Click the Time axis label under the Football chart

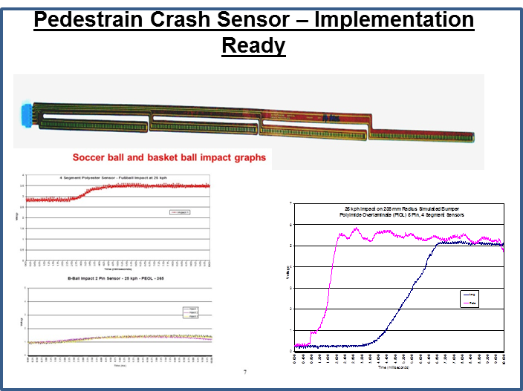119,268
